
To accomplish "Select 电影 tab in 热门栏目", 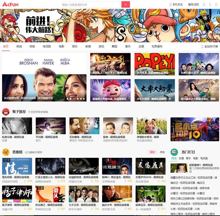I will (x=195, y=158).
